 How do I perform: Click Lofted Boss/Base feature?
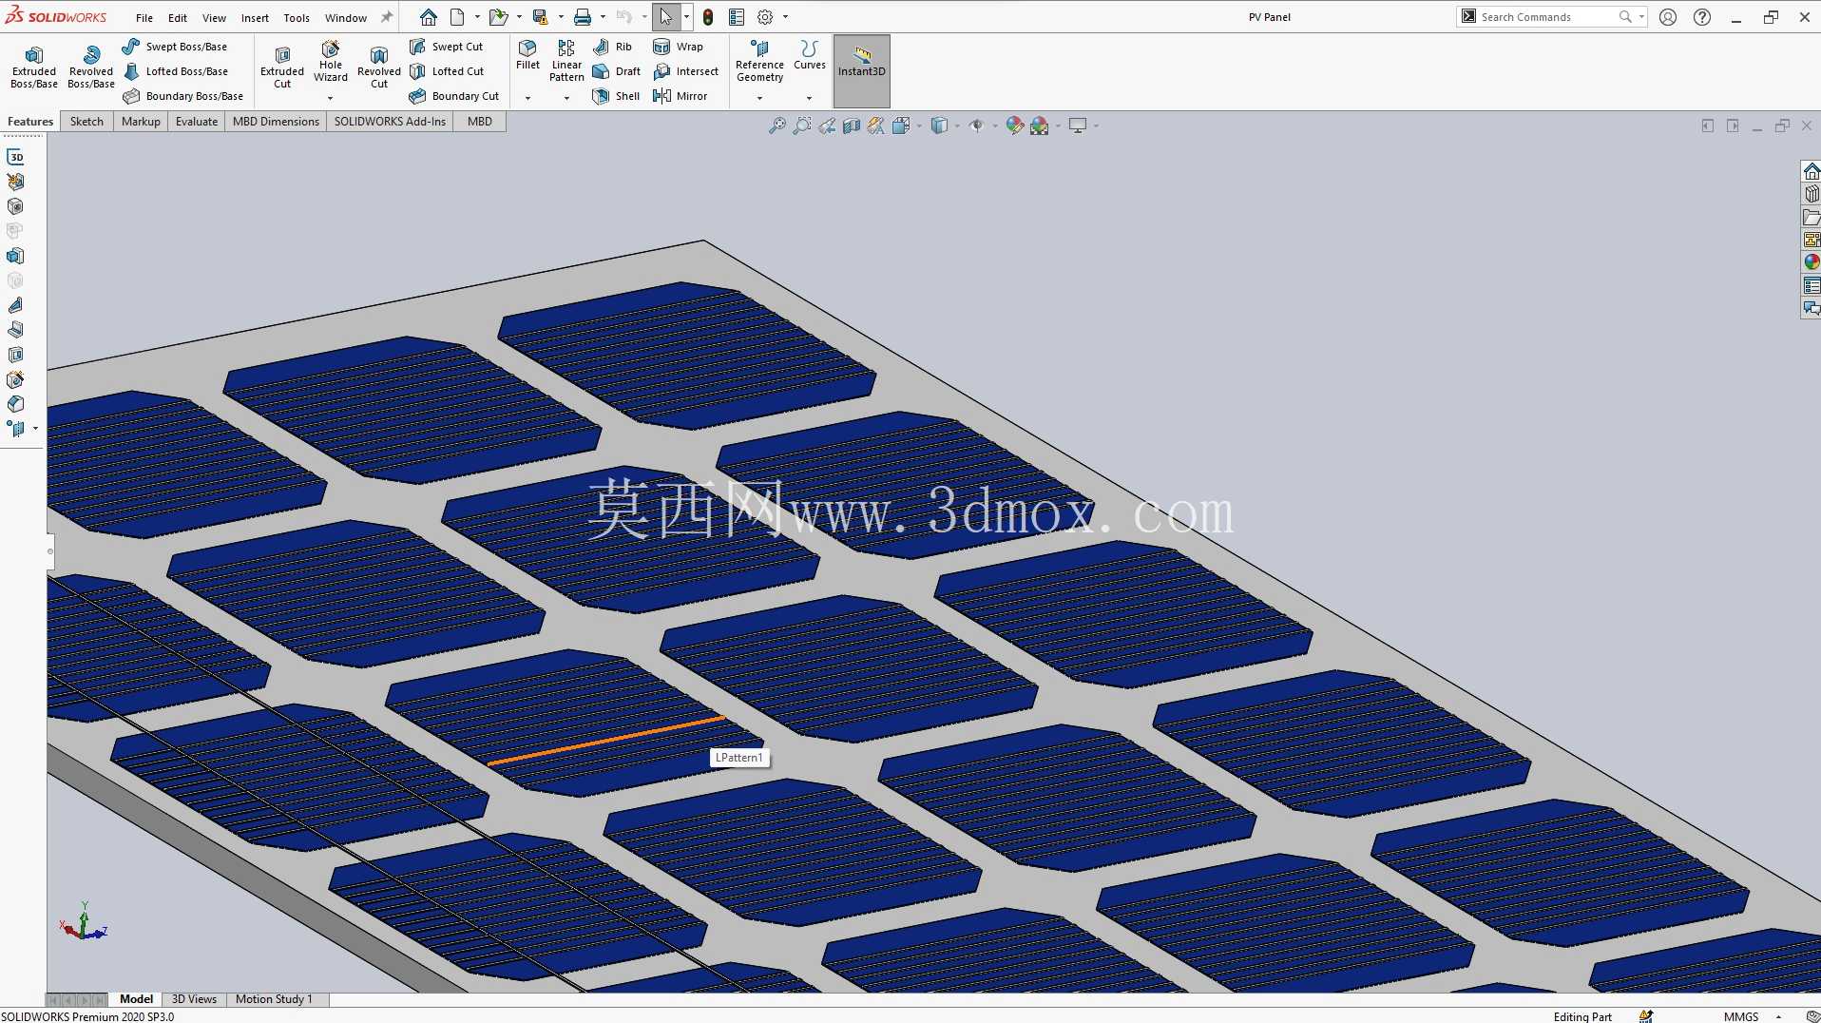[176, 71]
